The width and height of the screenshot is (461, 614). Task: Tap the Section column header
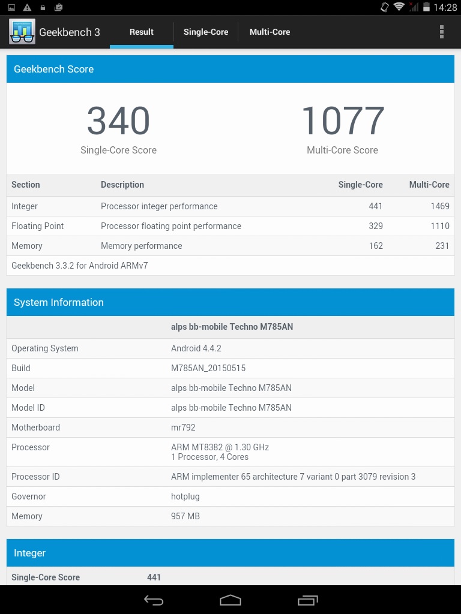point(25,185)
